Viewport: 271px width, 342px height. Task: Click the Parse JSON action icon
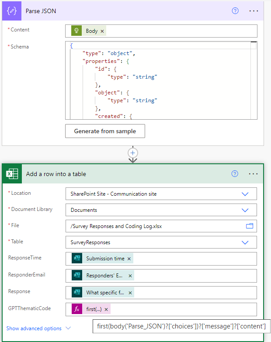11,11
